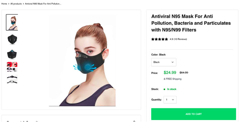
Task: Open the third thumbnail with blue nose clip
Action: pyautogui.click(x=12, y=54)
